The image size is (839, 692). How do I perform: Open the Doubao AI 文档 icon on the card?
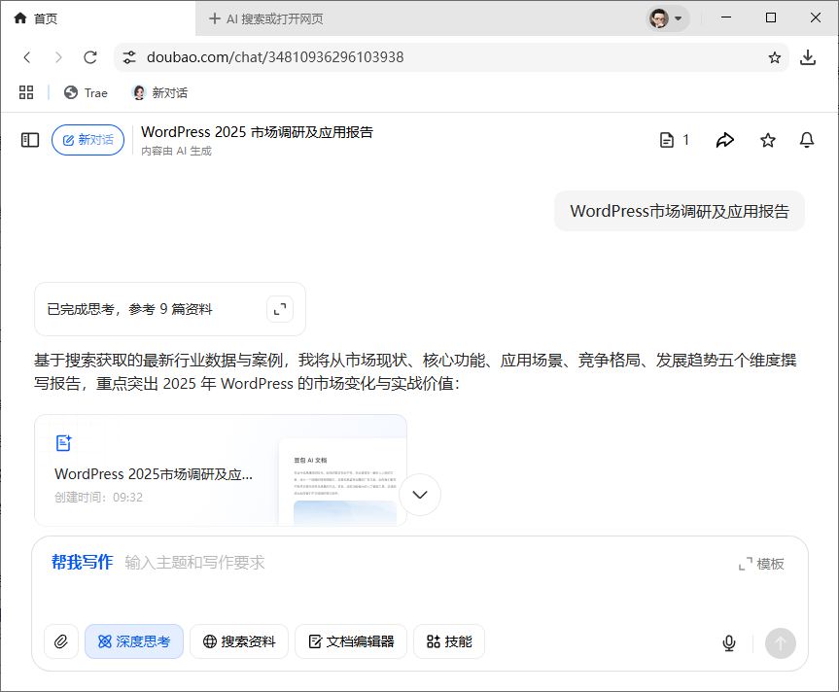click(x=63, y=442)
